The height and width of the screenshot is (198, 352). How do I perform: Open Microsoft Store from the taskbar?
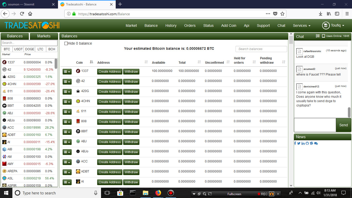click(x=120, y=193)
